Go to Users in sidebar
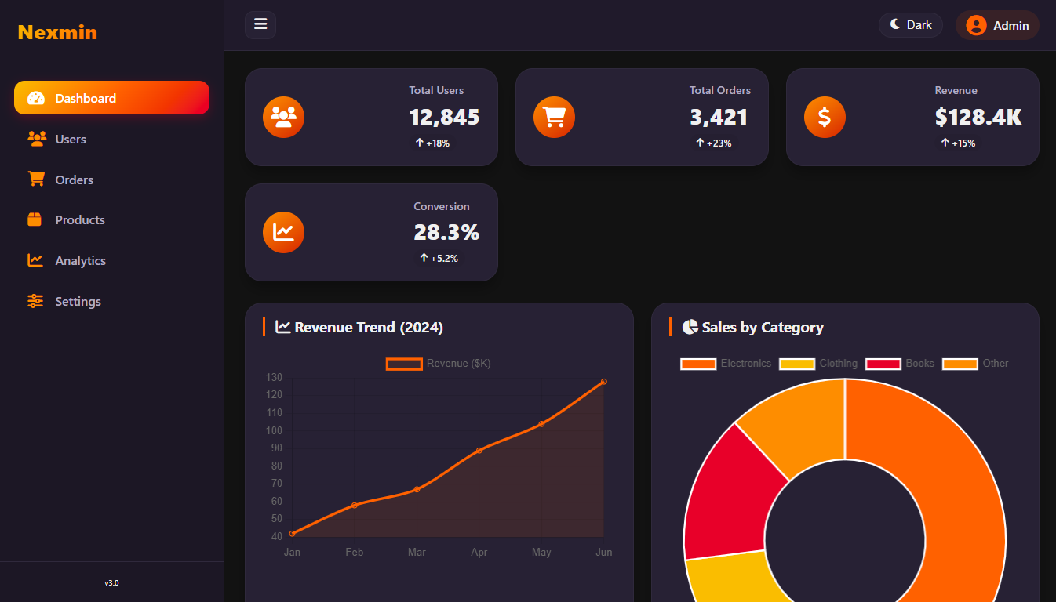This screenshot has width=1056, height=602. 111,139
